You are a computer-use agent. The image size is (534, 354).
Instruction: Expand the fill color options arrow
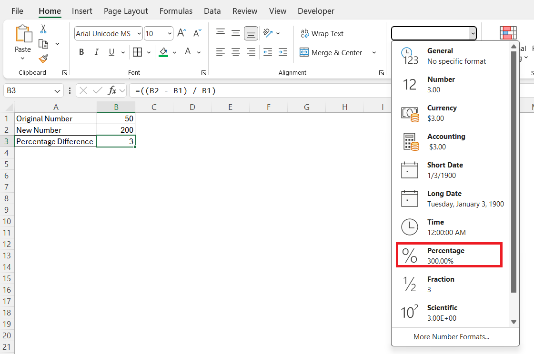174,52
